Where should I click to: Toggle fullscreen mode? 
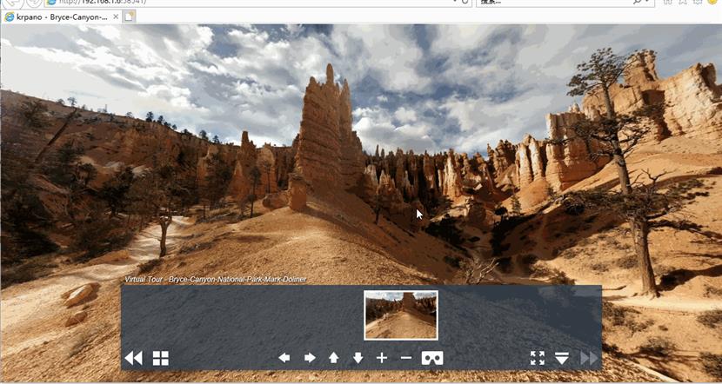point(538,358)
